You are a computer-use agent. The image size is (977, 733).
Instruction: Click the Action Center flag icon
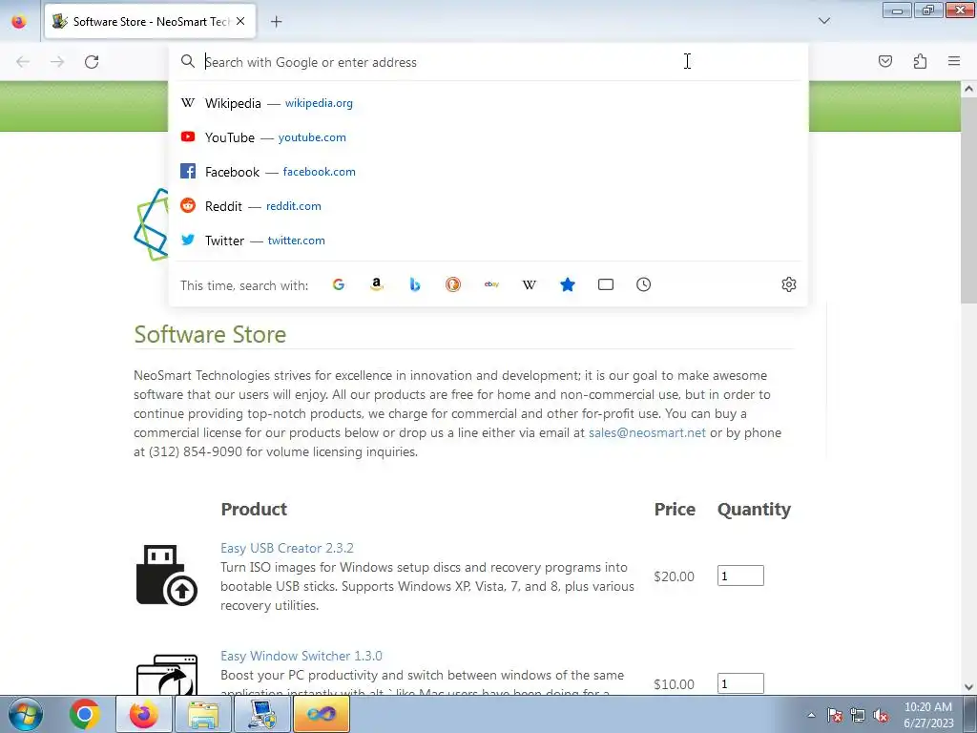(x=835, y=715)
